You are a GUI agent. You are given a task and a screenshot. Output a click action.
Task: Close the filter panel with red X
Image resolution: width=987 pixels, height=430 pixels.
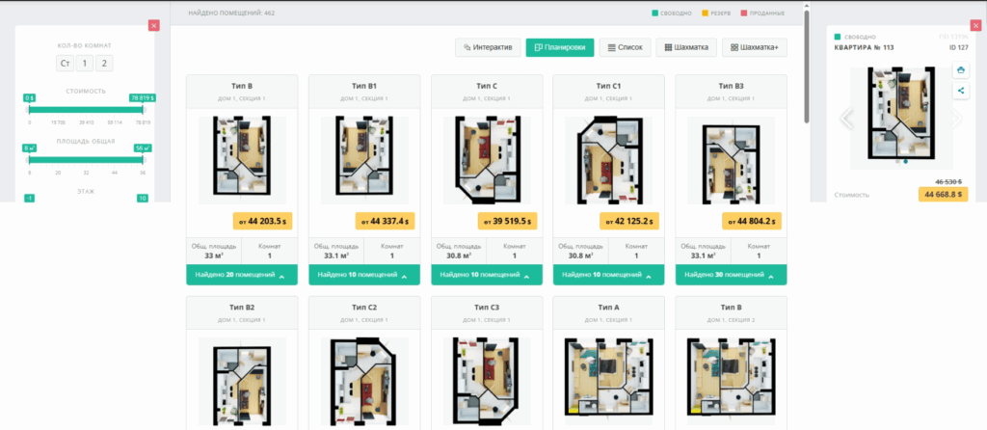pyautogui.click(x=154, y=25)
